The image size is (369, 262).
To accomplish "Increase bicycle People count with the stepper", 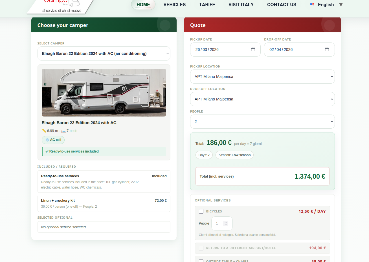I will point(226,221).
